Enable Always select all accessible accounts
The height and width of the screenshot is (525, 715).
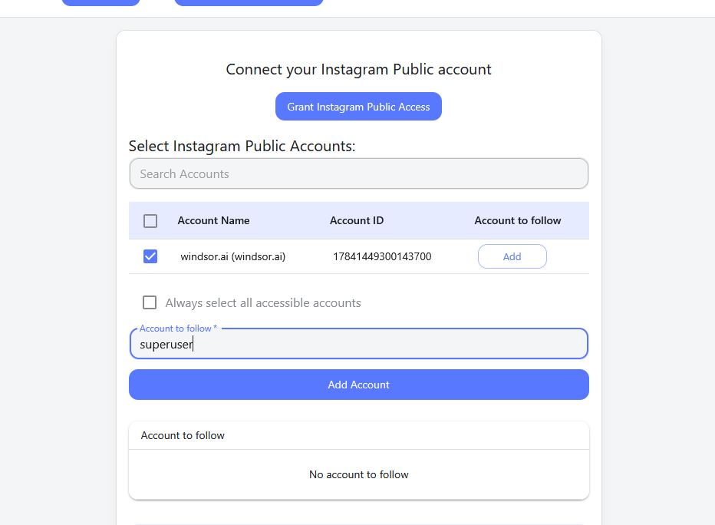point(149,302)
